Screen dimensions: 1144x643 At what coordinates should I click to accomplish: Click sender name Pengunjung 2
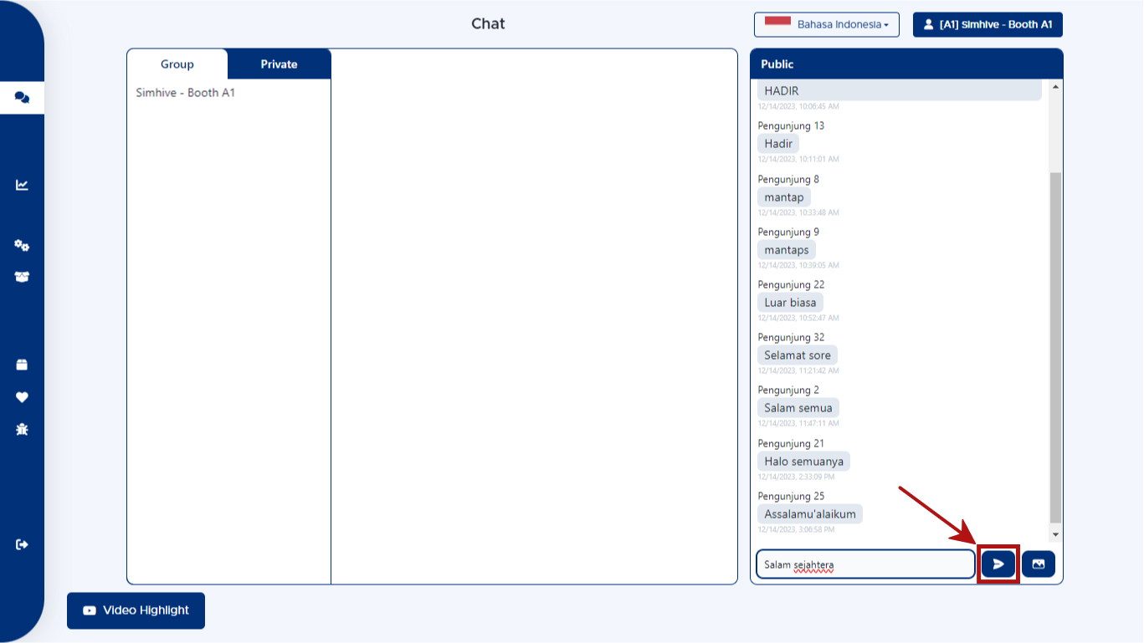pos(788,390)
